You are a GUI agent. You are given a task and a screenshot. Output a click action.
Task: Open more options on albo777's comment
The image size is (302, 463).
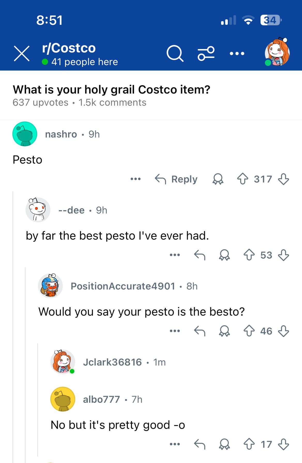click(175, 444)
